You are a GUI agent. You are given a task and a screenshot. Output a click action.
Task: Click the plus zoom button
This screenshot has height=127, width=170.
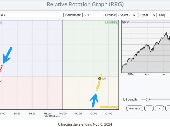[149, 108]
